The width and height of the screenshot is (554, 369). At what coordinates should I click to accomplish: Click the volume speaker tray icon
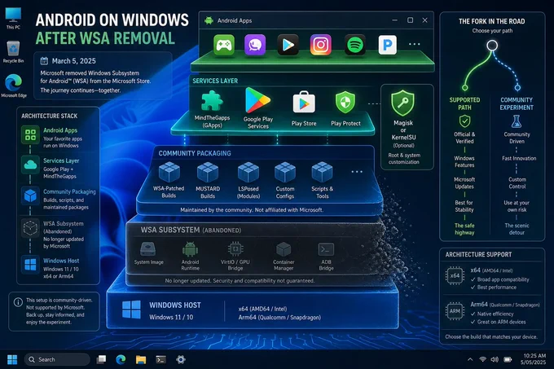[495, 359]
